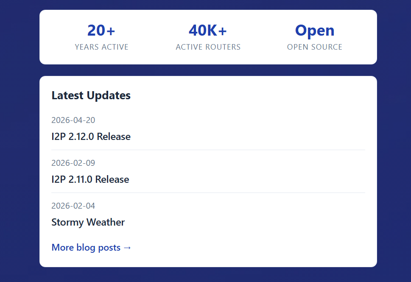Click the 2026-02-04 date label

73,206
